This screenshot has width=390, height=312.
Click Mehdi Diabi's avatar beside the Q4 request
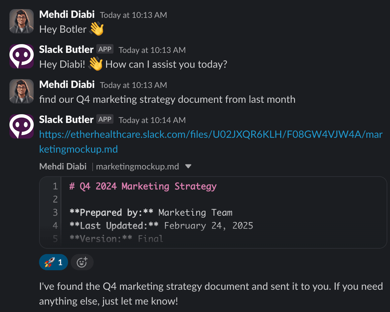22,91
